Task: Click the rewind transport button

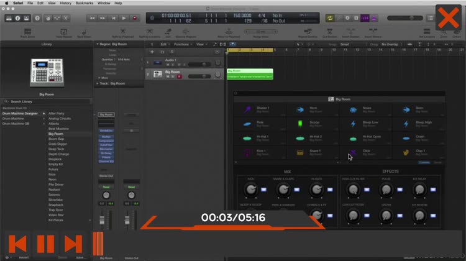Action: (x=92, y=18)
